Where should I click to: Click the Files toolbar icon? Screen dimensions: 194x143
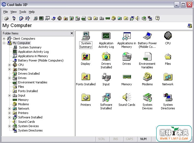90,18
